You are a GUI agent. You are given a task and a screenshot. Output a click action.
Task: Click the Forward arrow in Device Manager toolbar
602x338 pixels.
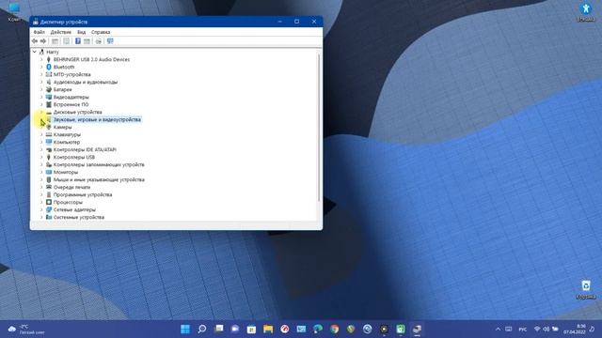point(43,41)
